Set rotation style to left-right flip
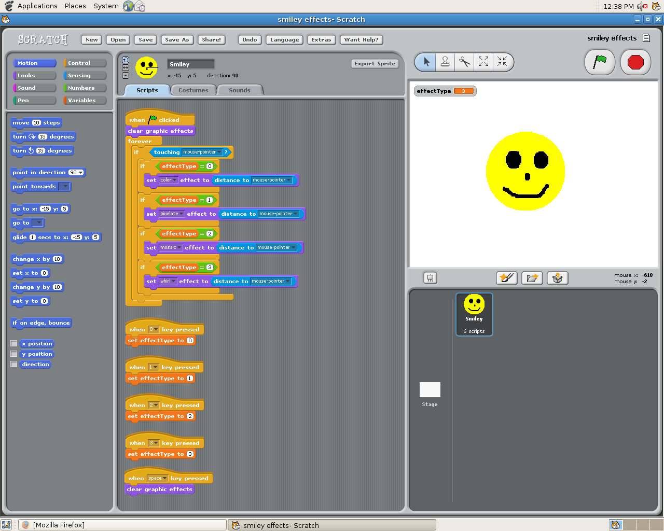664x531 pixels. click(126, 67)
